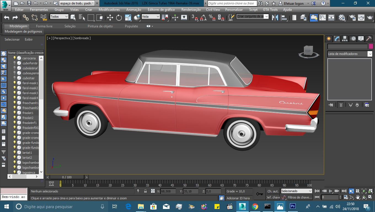375x212 pixels.
Task: Click the Select and Link chain icon
Action: [x=26, y=18]
